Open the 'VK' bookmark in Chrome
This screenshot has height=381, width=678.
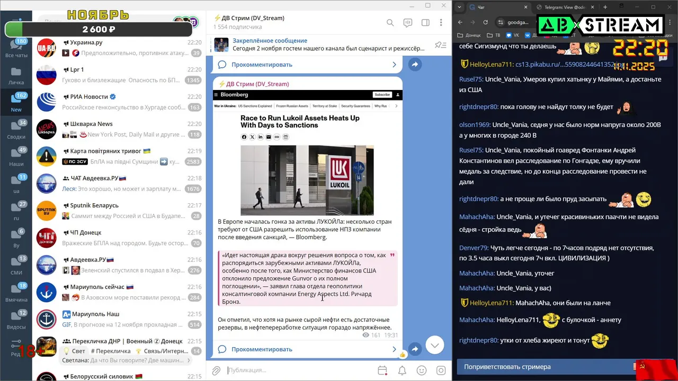pyautogui.click(x=512, y=35)
